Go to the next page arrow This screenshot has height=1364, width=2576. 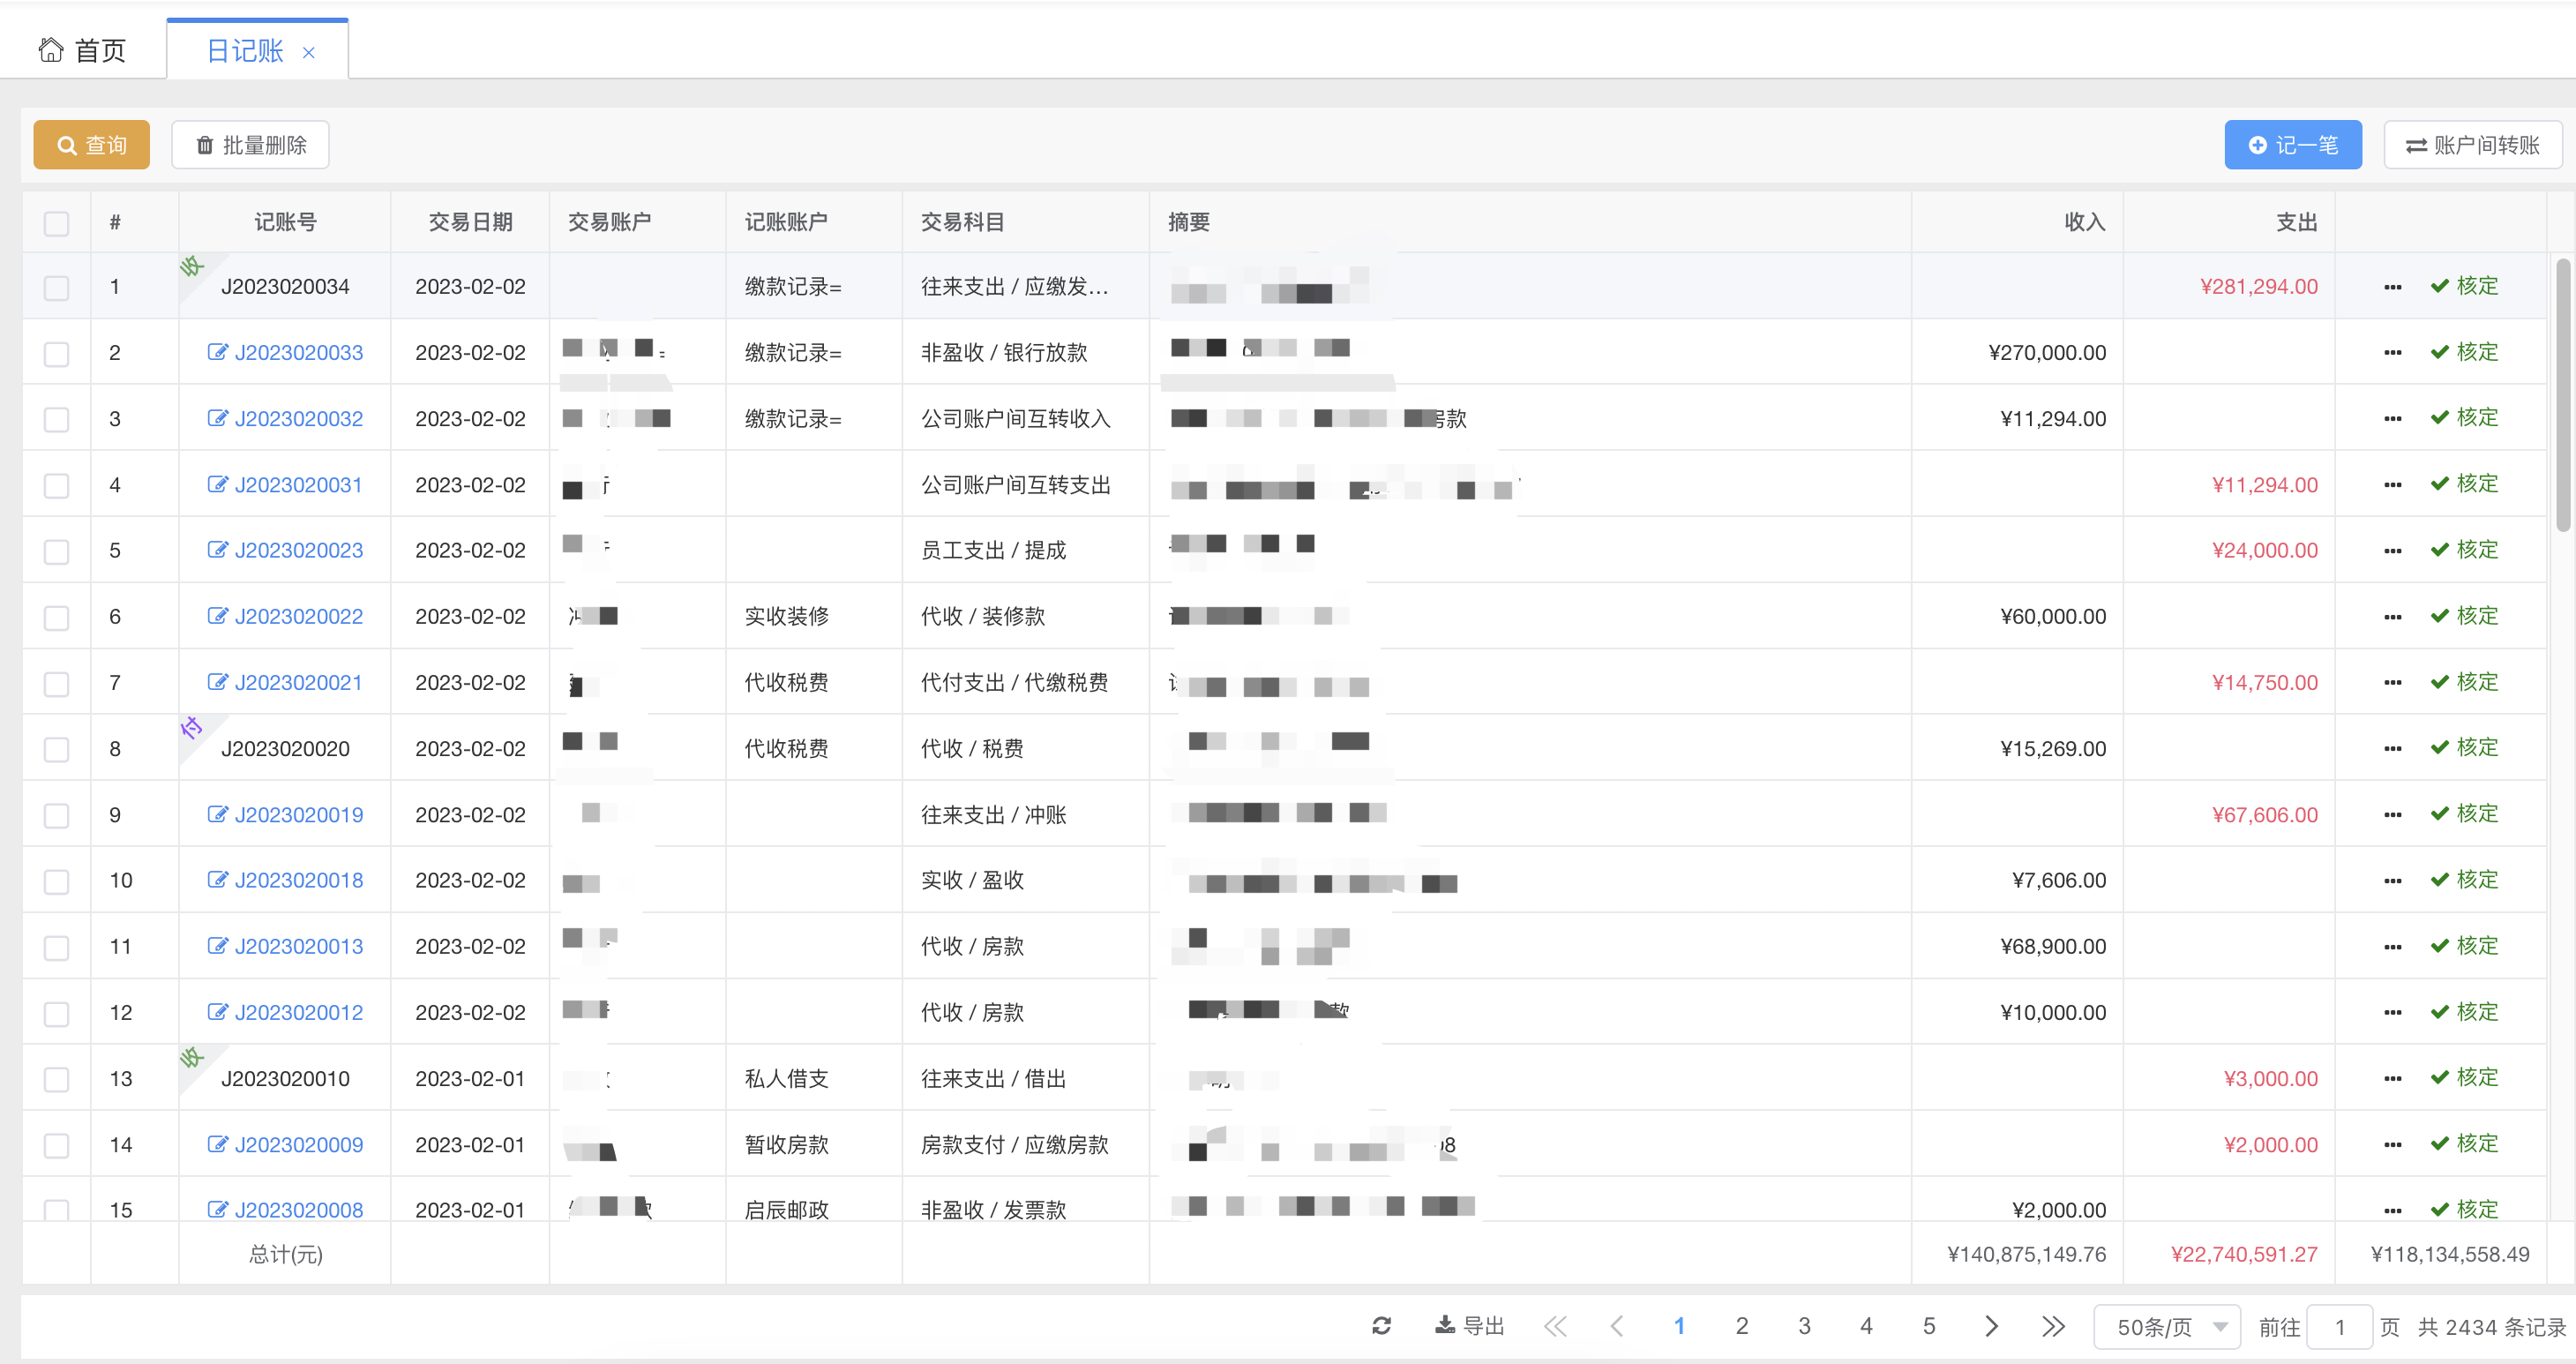[x=1991, y=1326]
